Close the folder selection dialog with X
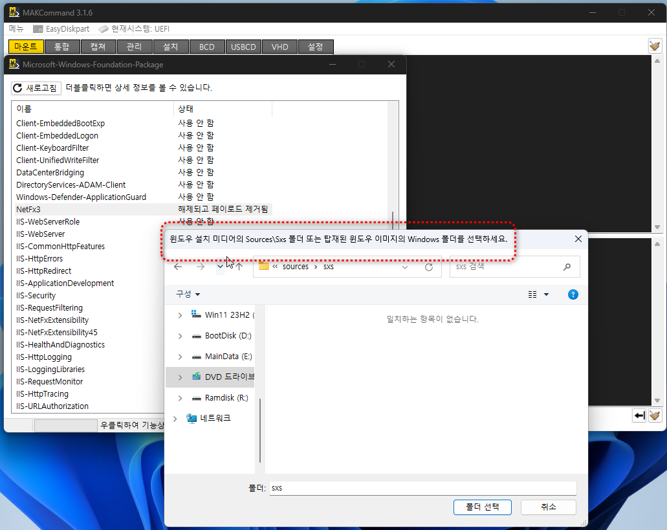 578,239
